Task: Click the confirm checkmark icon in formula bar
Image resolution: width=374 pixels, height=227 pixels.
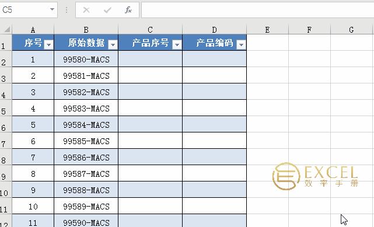Action: pos(107,10)
